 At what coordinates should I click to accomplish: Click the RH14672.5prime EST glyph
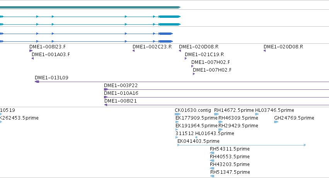point(216,114)
